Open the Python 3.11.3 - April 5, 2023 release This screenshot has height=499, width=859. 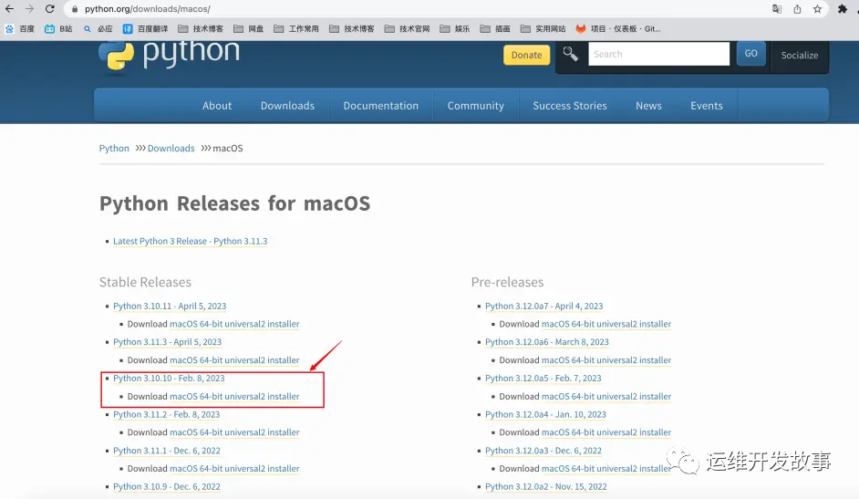pyautogui.click(x=167, y=342)
